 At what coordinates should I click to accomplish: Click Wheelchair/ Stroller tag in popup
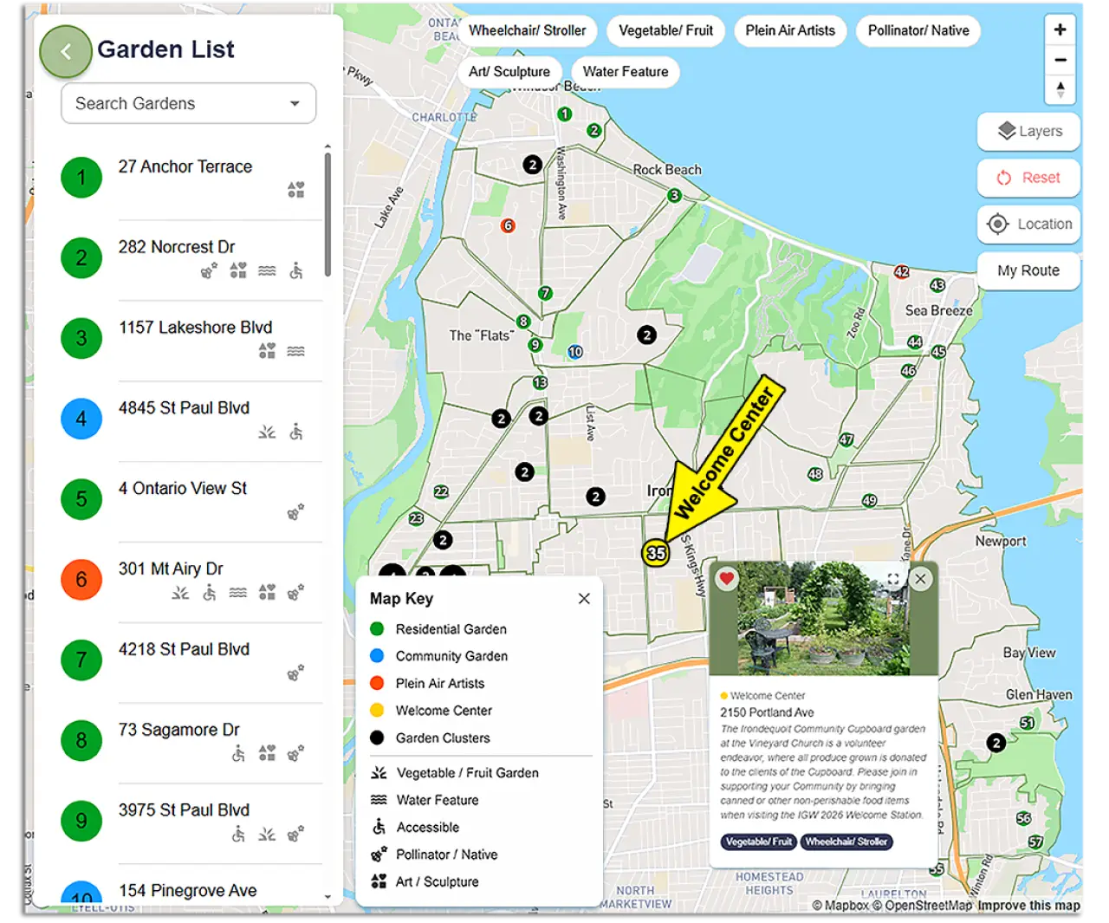click(846, 842)
